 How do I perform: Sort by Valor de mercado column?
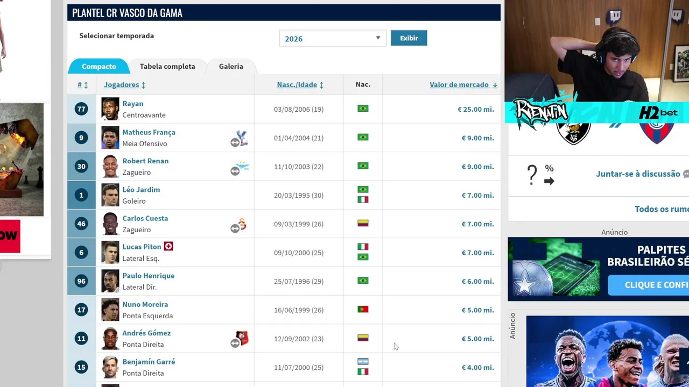point(463,85)
